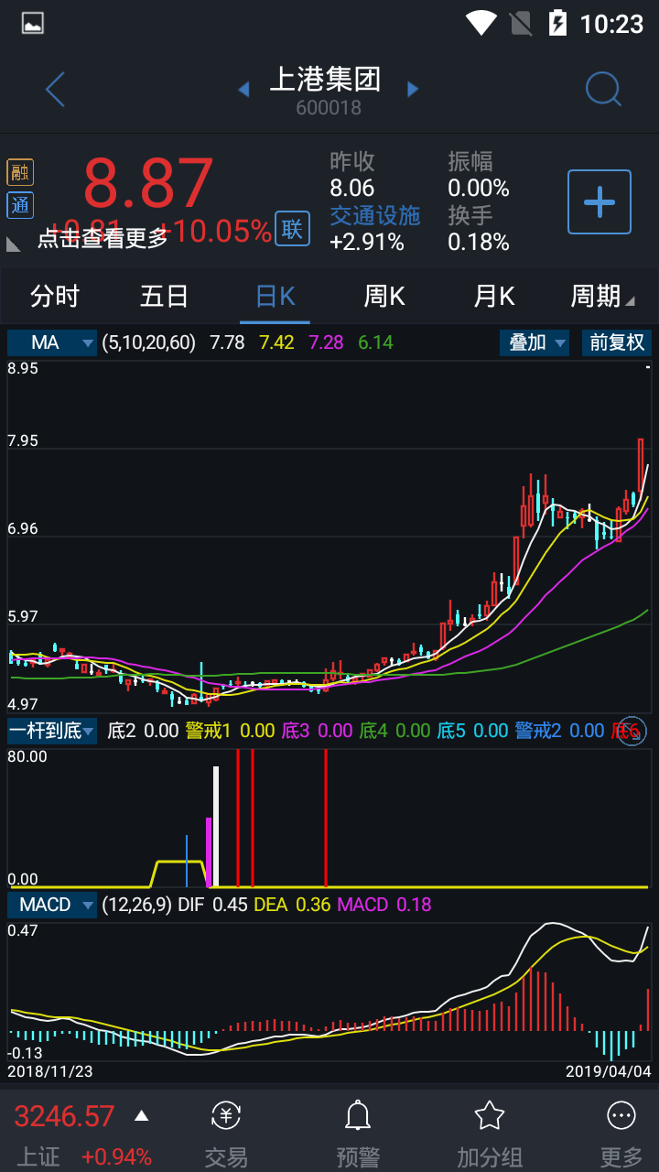Image resolution: width=659 pixels, height=1172 pixels.
Task: Tap the circled 6 indicator badge
Action: tap(632, 731)
